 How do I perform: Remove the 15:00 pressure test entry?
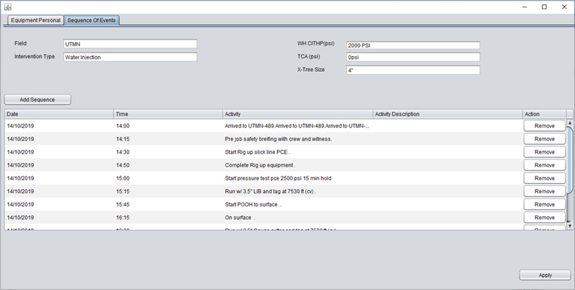tap(544, 178)
